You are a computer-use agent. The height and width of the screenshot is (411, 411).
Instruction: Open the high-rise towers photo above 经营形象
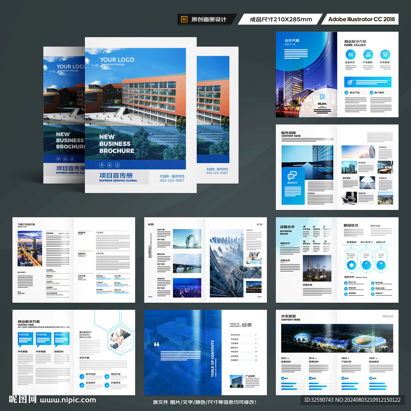317,268
